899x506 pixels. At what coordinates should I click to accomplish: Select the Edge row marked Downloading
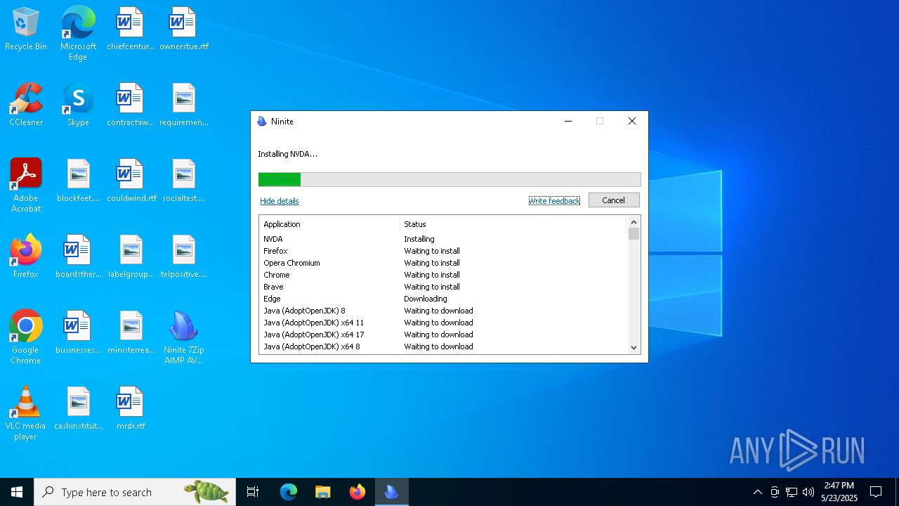[x=442, y=299]
